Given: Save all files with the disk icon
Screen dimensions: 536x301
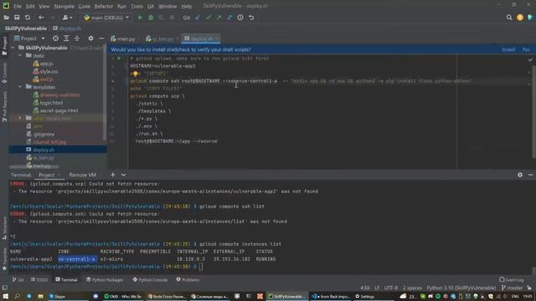Looking at the screenshot, I should [x=17, y=18].
